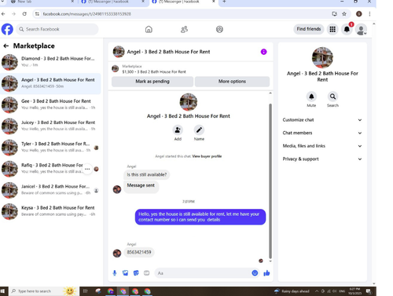This screenshot has width=393, height=296.
Task: Open the Task View taskbar icon
Action: (85, 291)
